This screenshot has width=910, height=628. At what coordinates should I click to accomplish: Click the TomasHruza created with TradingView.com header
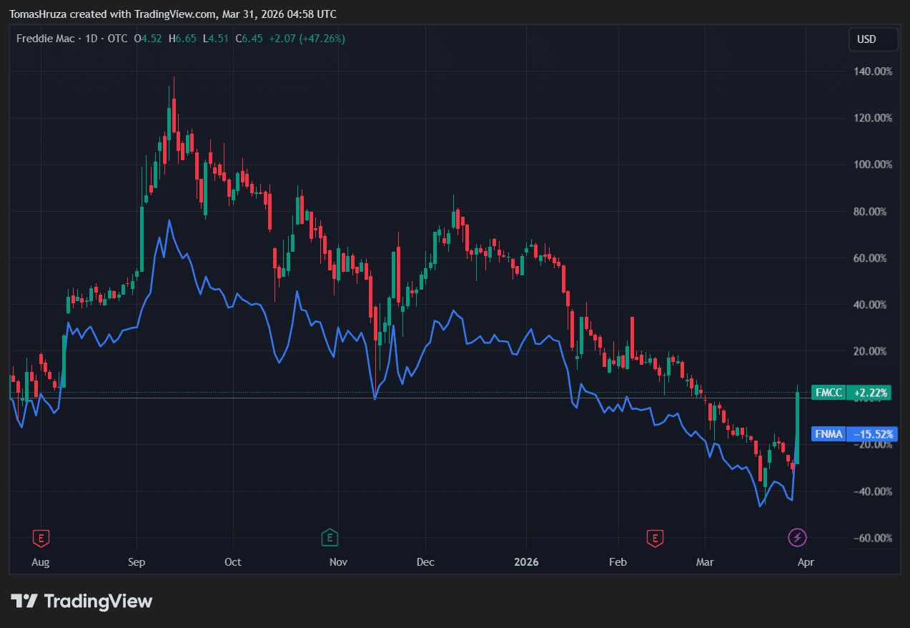pyautogui.click(x=173, y=14)
